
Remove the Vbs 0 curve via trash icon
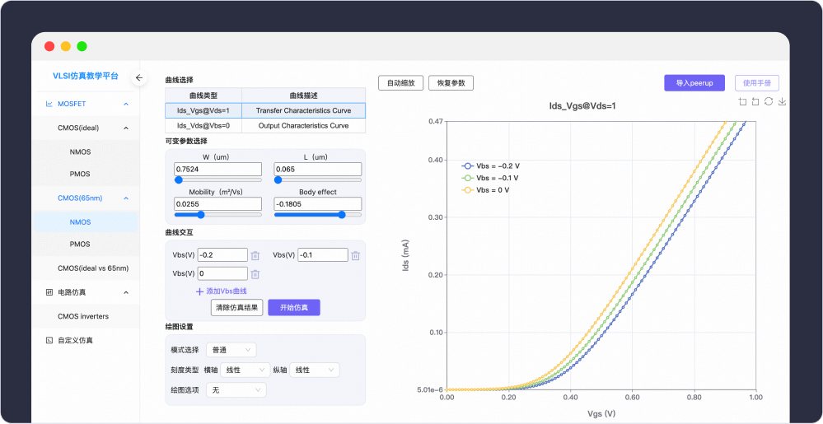pos(255,274)
